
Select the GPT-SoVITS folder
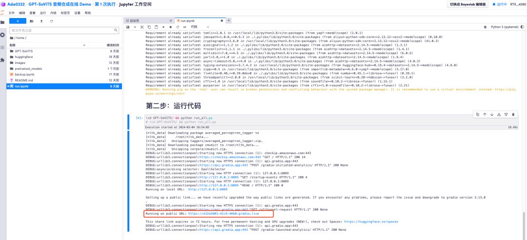click(x=64, y=51)
